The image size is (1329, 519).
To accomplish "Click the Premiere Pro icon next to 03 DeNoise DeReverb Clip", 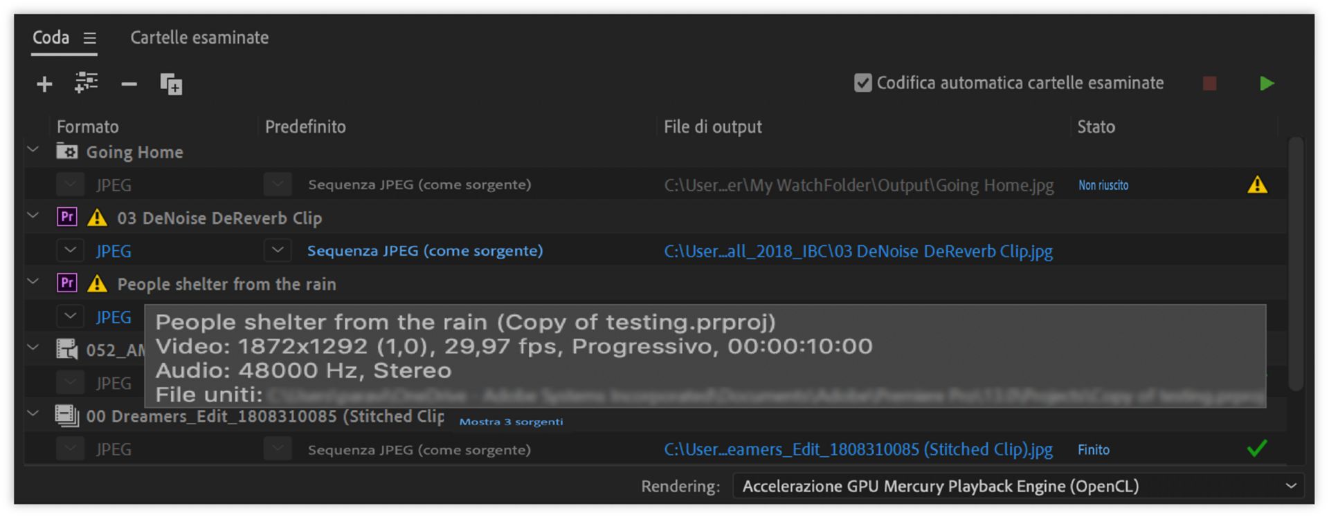I will 66,217.
